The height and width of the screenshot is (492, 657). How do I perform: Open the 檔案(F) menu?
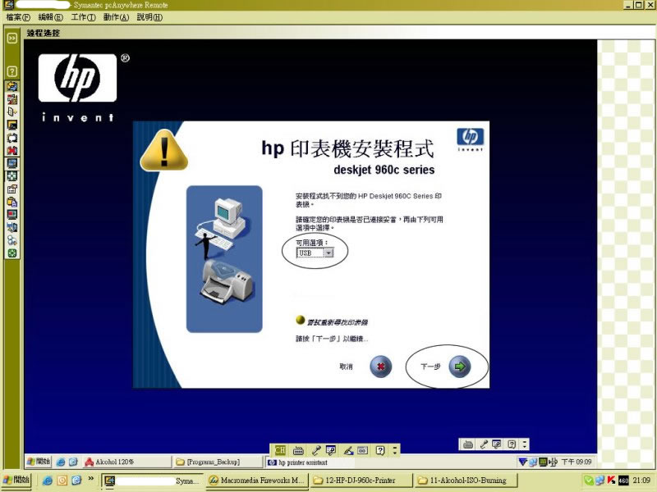coord(18,17)
